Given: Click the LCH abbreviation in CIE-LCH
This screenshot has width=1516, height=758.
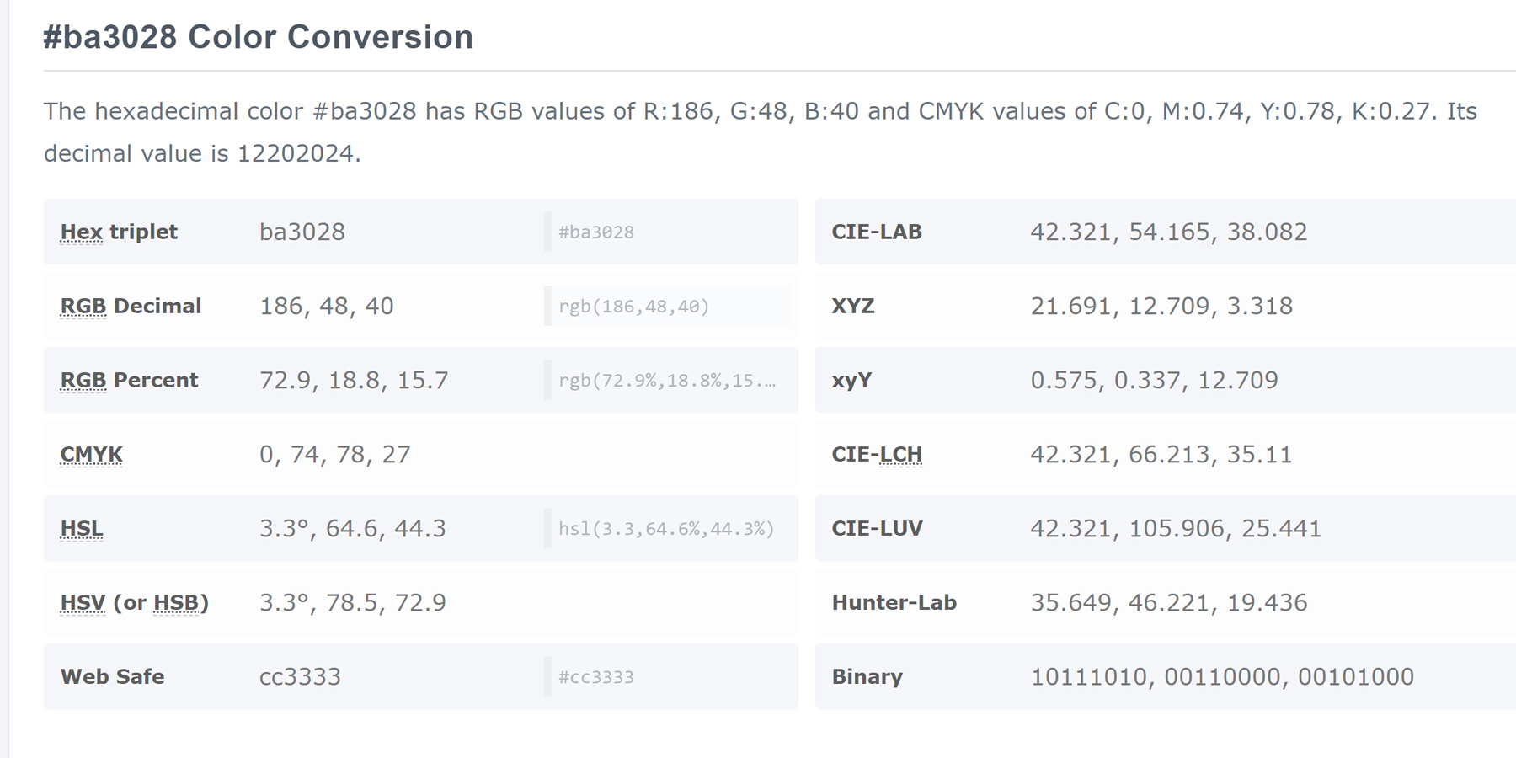Looking at the screenshot, I should pos(900,454).
